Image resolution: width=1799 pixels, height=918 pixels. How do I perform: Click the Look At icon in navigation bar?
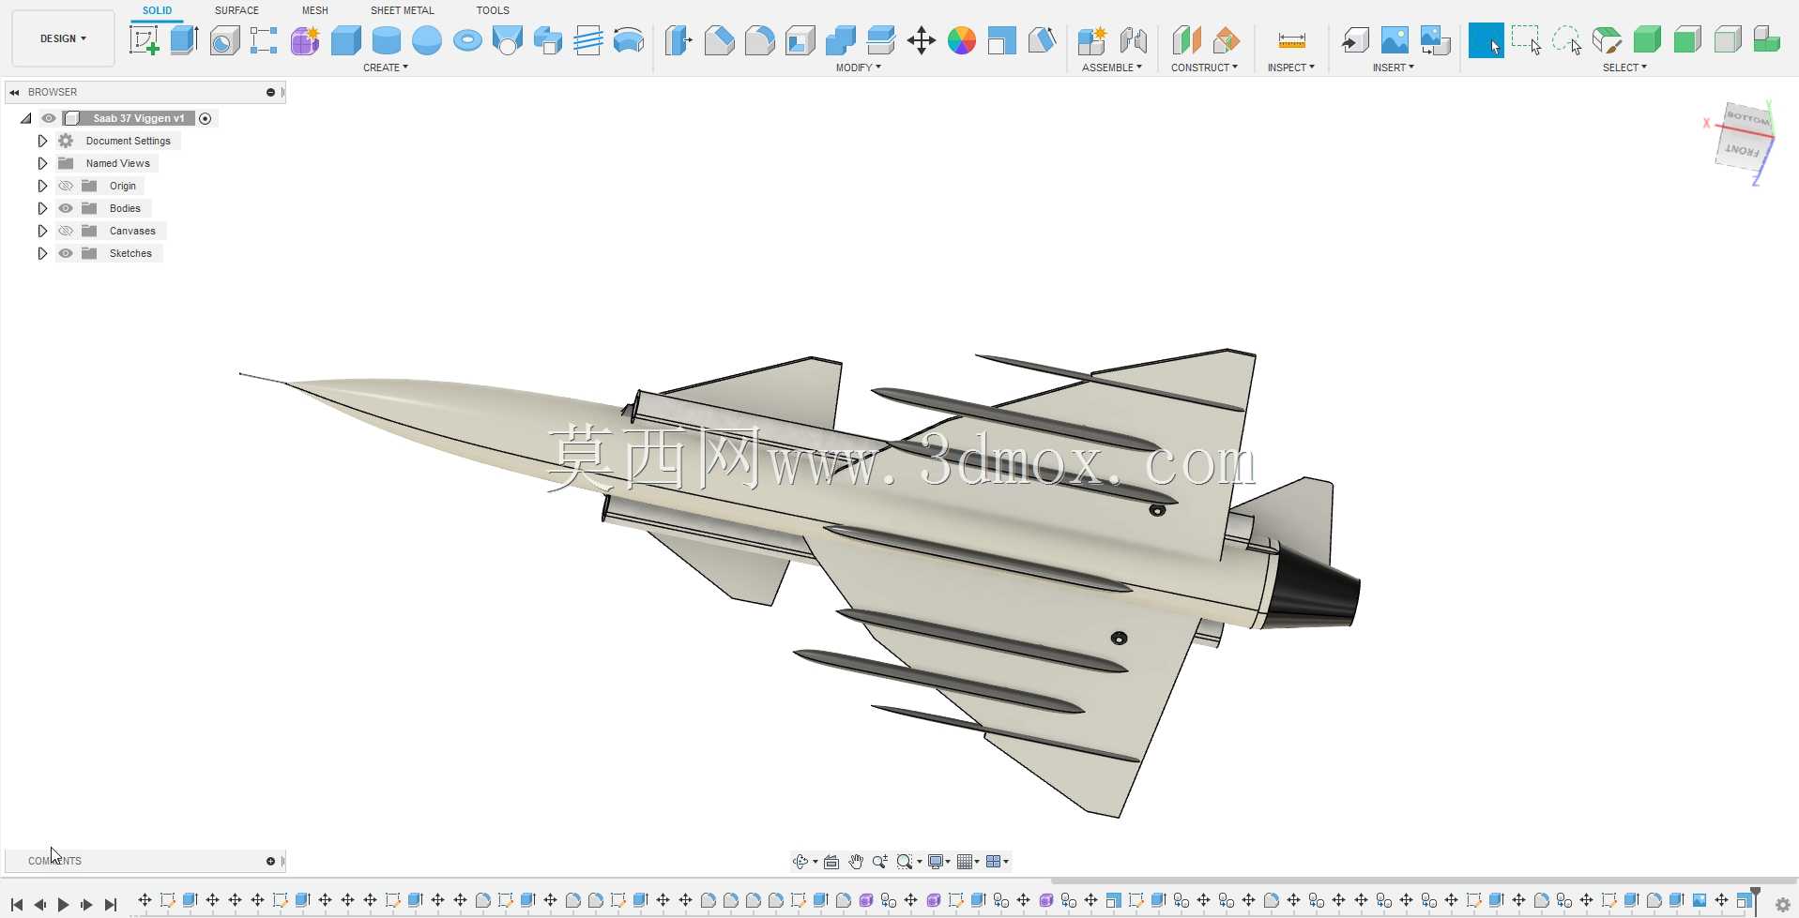tap(831, 862)
